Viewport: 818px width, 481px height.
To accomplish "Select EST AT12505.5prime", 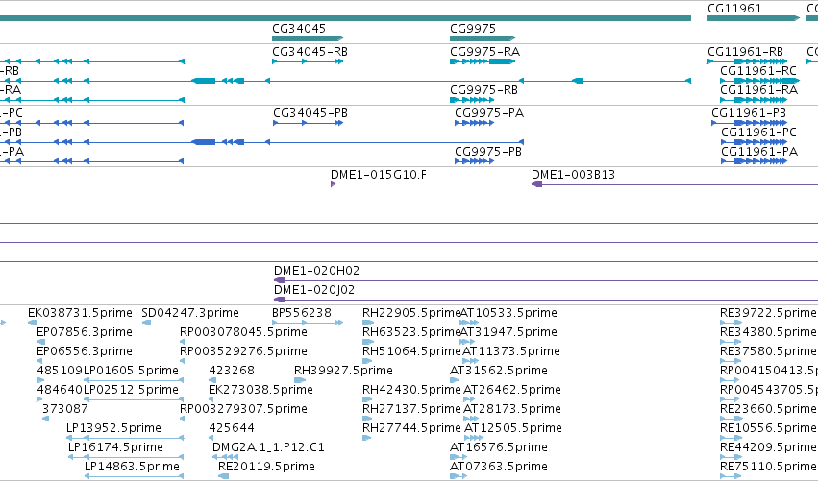I will (513, 428).
